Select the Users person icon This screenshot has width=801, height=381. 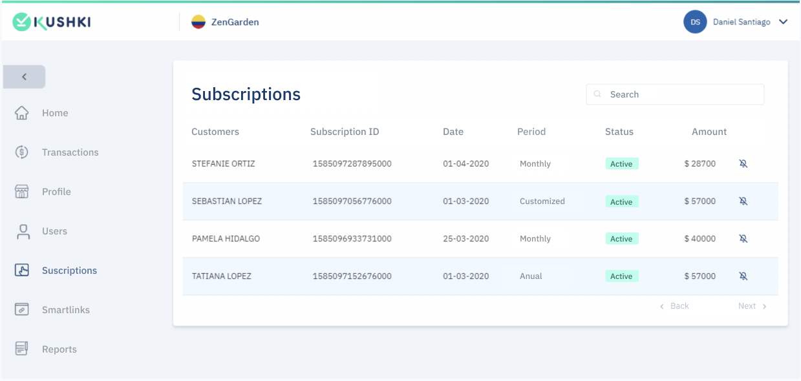[x=23, y=231]
